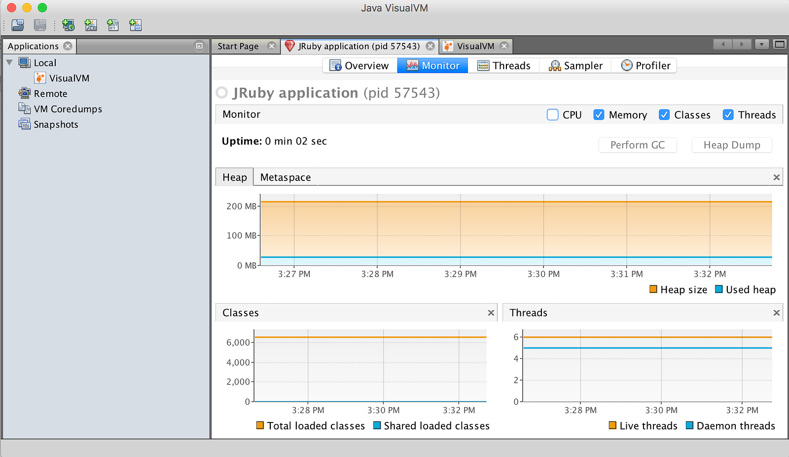Image resolution: width=789 pixels, height=457 pixels.
Task: Close the Heap/Metaspace graph panel
Action: (x=777, y=177)
